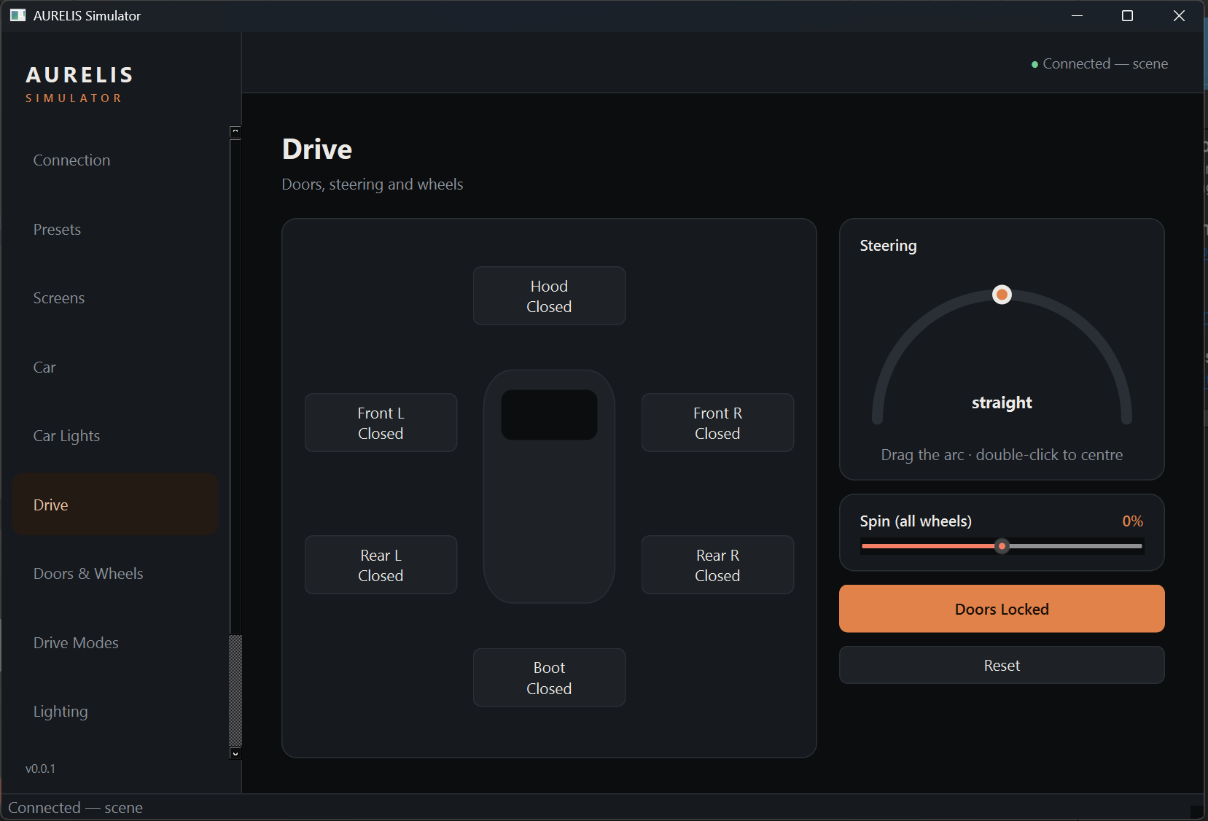Click the v0.0.1 version label
1208x821 pixels.
(40, 769)
